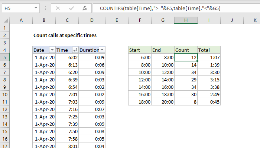
Task: Click the 'Count' header cell
Action: [186, 50]
